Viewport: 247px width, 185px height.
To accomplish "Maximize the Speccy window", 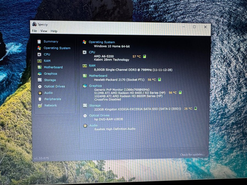I will pyautogui.click(x=194, y=27).
